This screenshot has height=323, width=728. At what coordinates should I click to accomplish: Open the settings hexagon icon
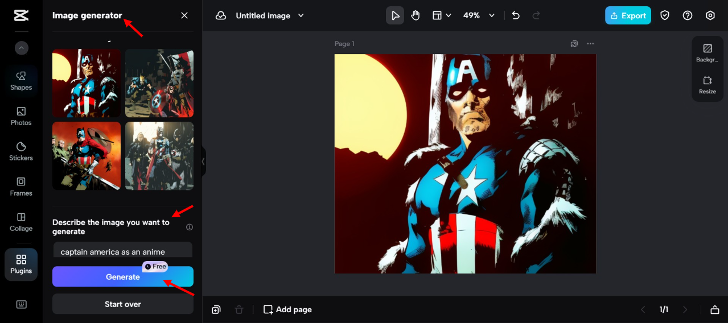pos(710,15)
